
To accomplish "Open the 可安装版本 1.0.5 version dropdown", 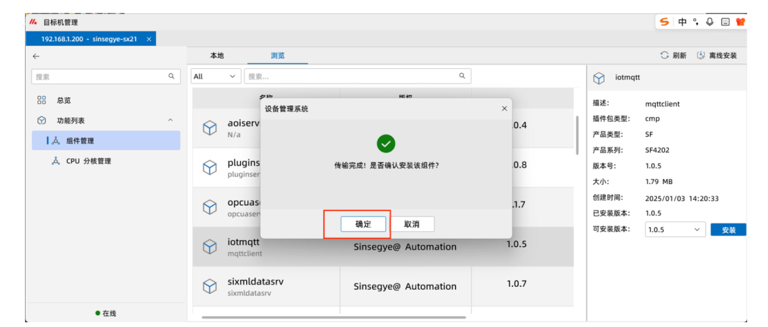I will (675, 229).
